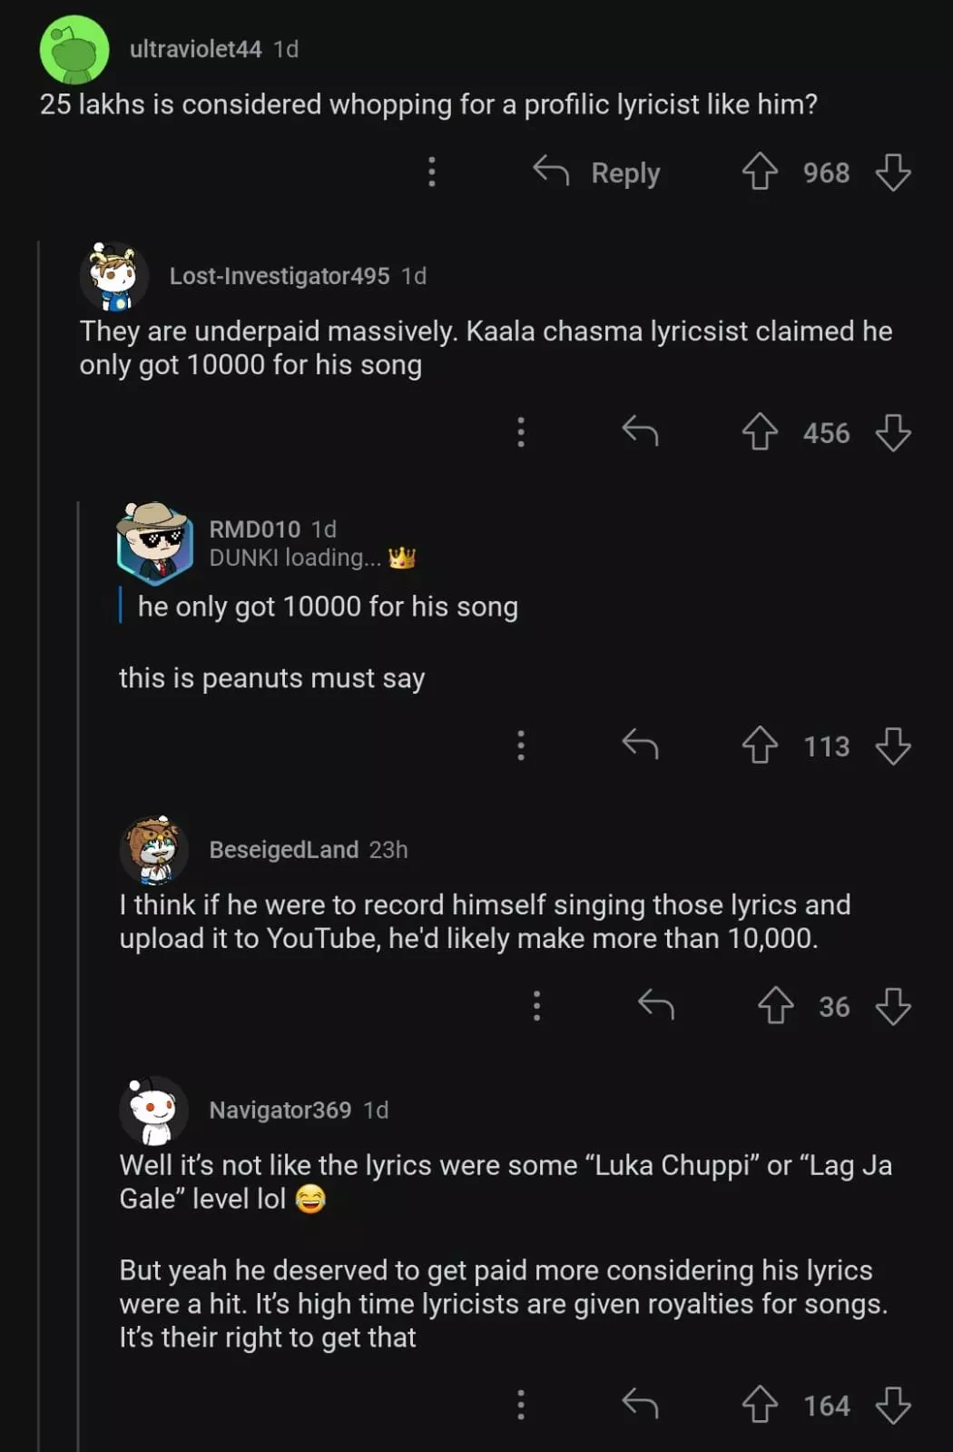Open ultraviolet44's user profile link
The image size is (953, 1452).
click(195, 49)
